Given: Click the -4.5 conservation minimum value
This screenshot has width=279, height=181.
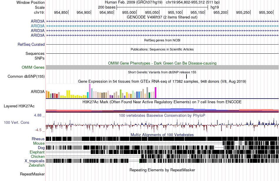Looking at the screenshot, I should (x=38, y=130).
